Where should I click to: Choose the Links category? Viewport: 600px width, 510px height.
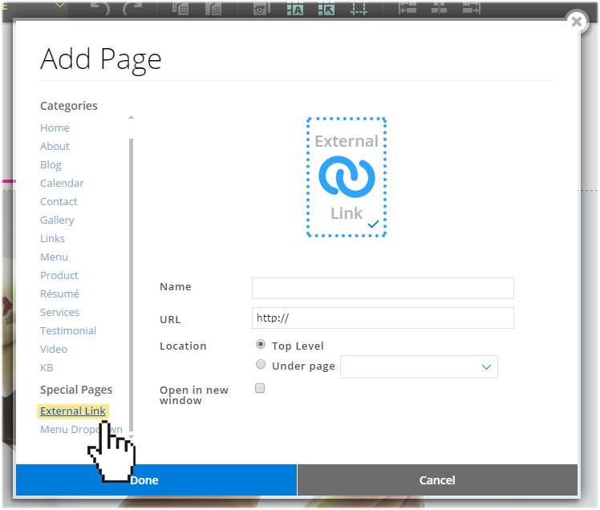[52, 238]
